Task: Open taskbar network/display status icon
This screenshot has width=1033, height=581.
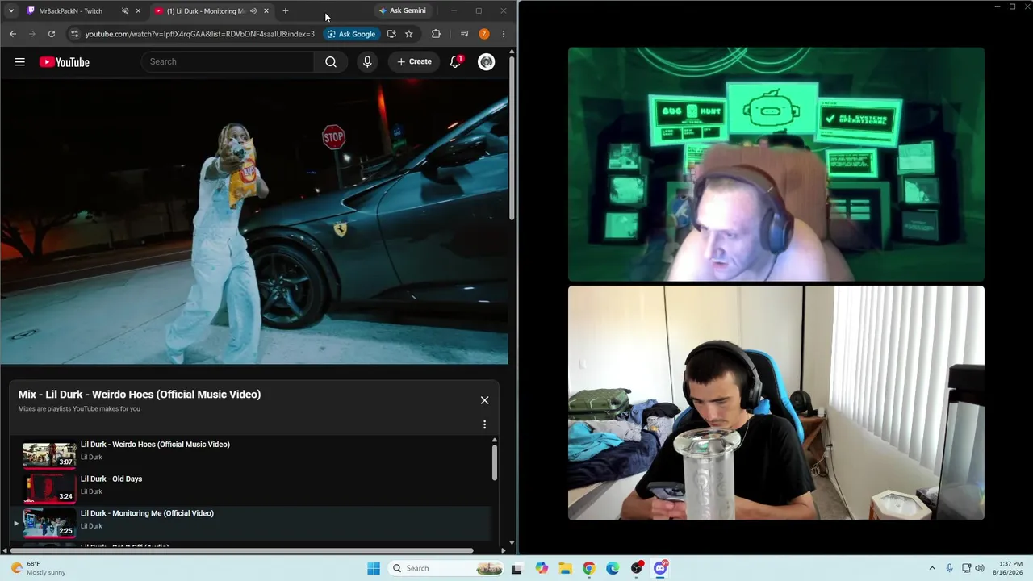Action: click(x=966, y=568)
